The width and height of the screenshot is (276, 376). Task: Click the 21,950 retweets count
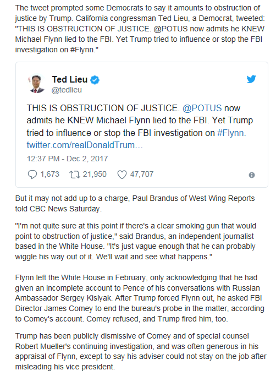point(95,174)
